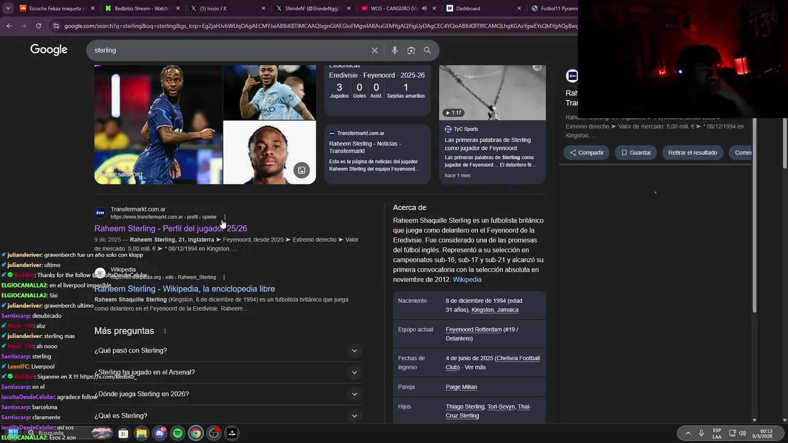788x443 pixels.
Task: Expand '¿Qué pasó con Sterling?' question
Action: [x=227, y=351]
